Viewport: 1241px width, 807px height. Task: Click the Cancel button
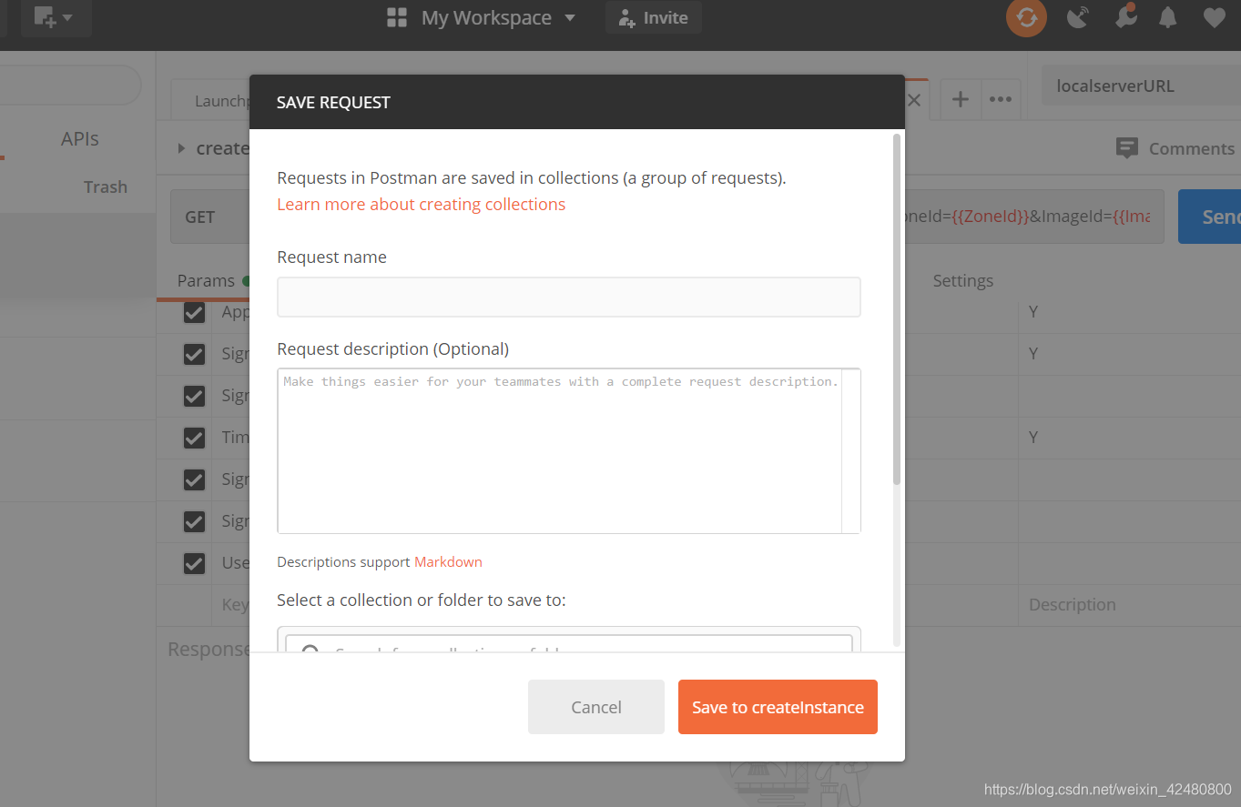pos(596,707)
